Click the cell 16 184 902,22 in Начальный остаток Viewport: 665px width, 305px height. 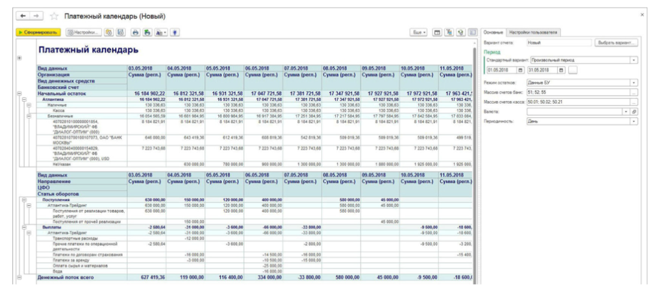point(146,93)
